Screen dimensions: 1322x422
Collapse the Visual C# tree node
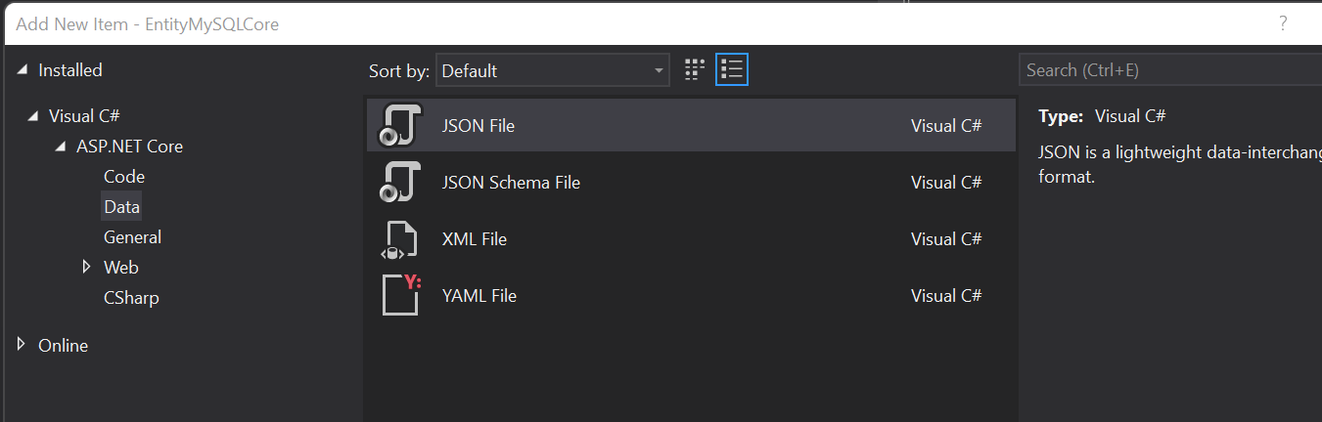(x=34, y=116)
